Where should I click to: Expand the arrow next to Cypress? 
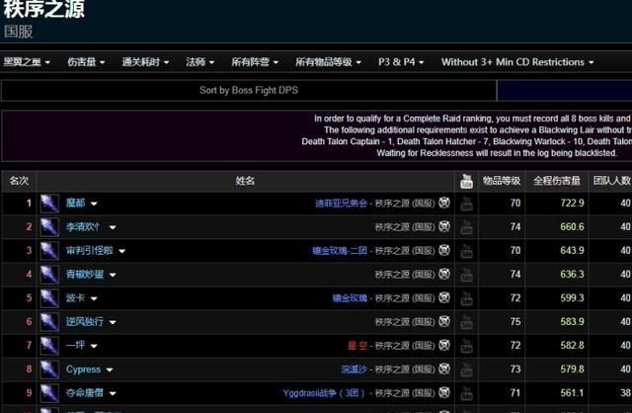click(110, 370)
